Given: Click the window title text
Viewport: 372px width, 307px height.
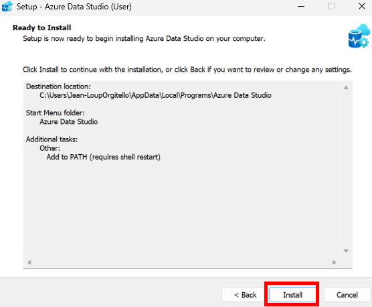Looking at the screenshot, I should click(x=74, y=7).
